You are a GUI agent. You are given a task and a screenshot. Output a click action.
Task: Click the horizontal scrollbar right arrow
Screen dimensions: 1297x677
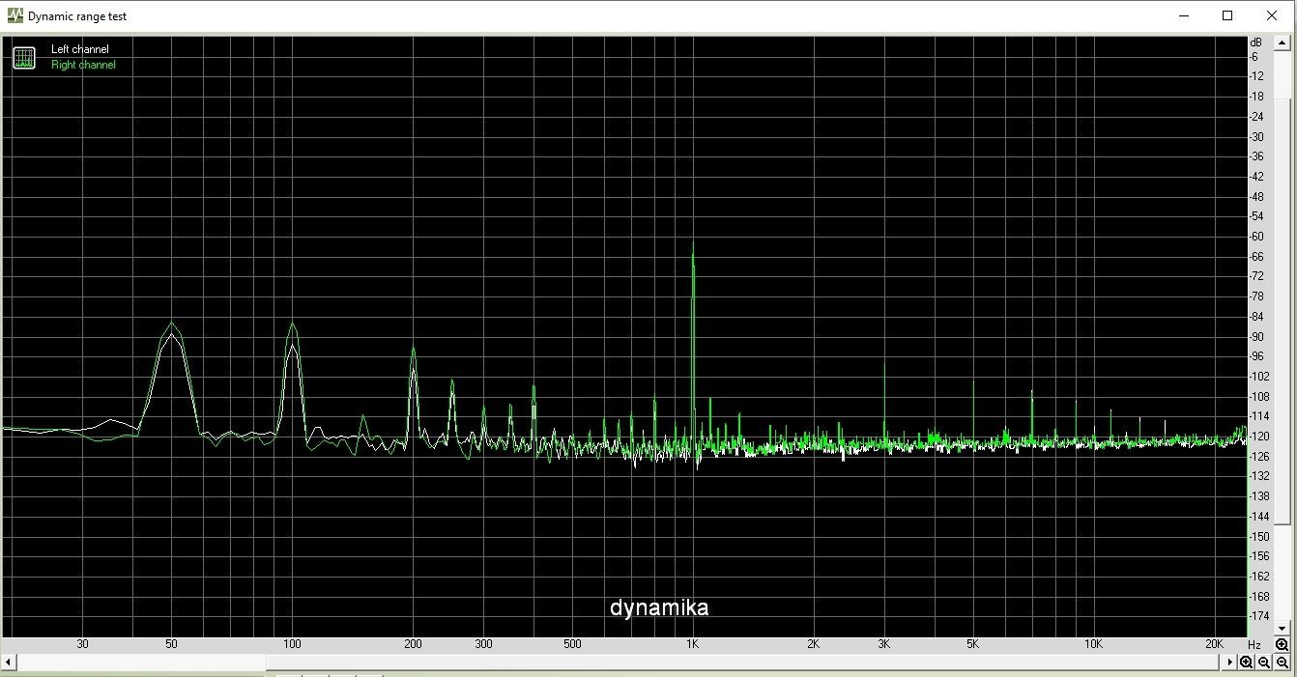pos(1229,662)
